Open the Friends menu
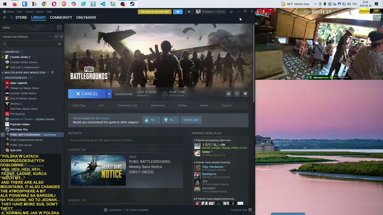 click(29, 12)
